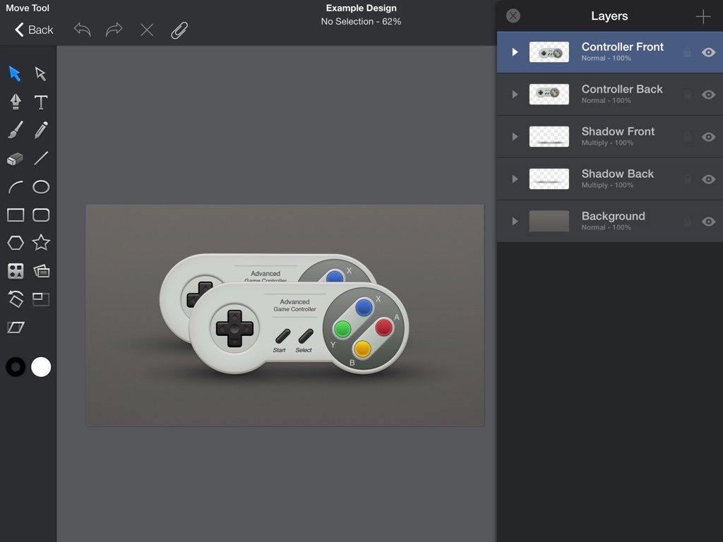Image resolution: width=723 pixels, height=542 pixels.
Task: Lock the Shadow Front layer
Action: pos(688,137)
